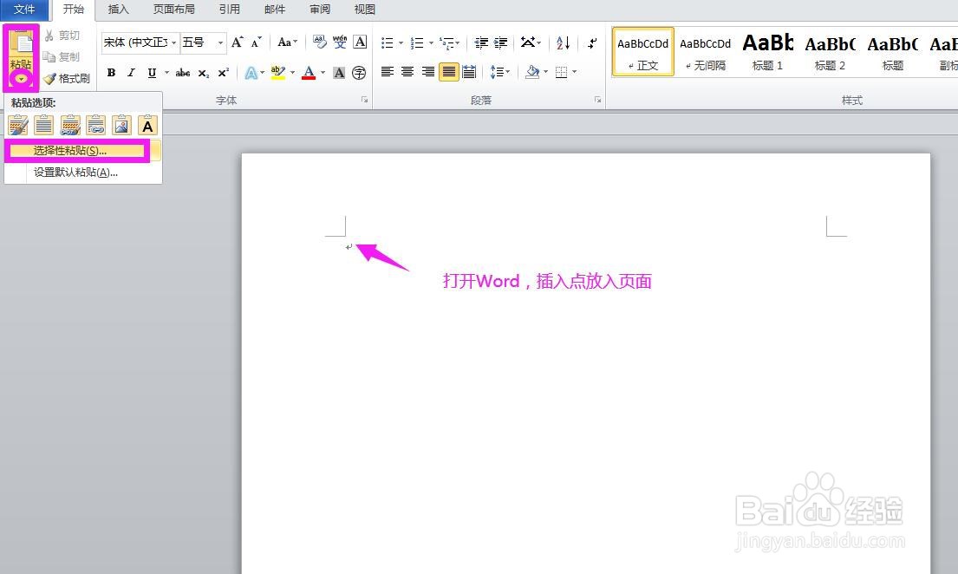Apply the 标题 1 style

[767, 52]
